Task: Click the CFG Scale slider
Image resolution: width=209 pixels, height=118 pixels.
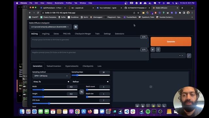Action: [71, 104]
